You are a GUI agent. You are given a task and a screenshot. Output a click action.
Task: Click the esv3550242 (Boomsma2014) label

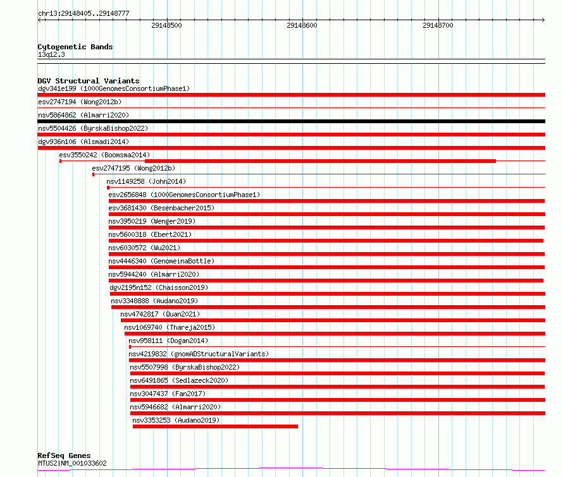104,155
